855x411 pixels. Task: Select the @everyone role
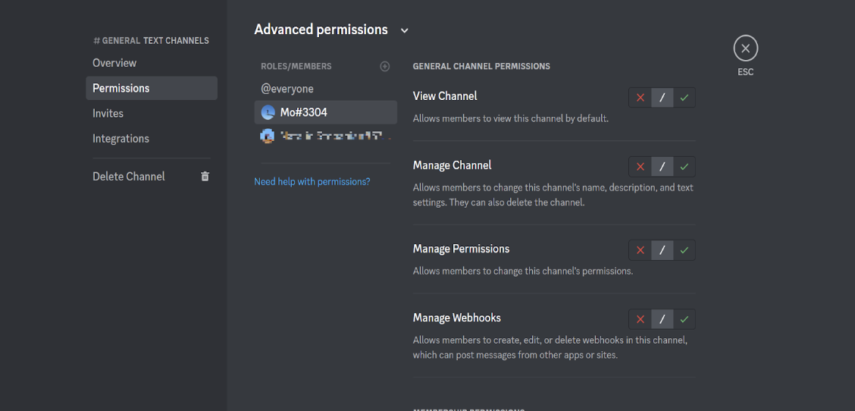pyautogui.click(x=287, y=89)
